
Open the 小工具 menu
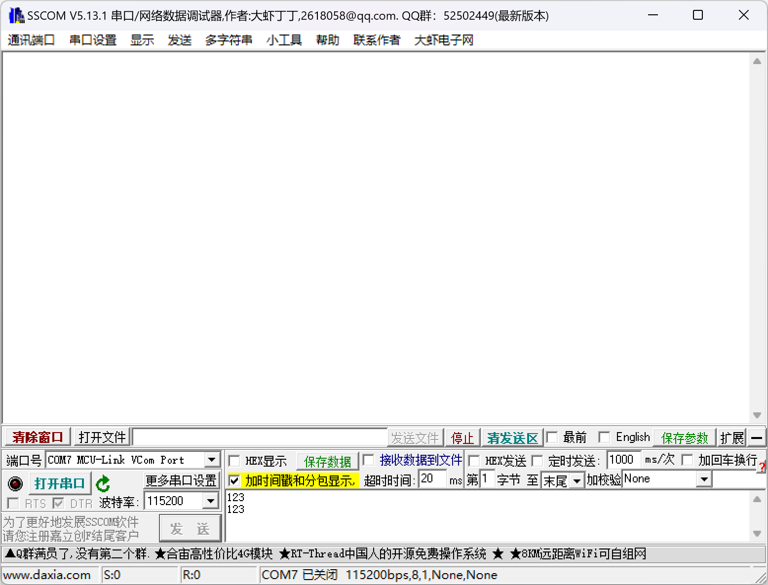pos(284,40)
